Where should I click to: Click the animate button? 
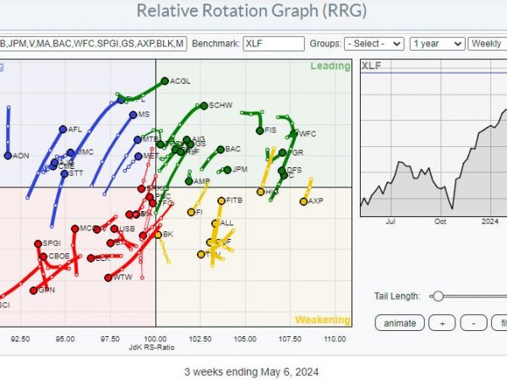pyautogui.click(x=400, y=323)
